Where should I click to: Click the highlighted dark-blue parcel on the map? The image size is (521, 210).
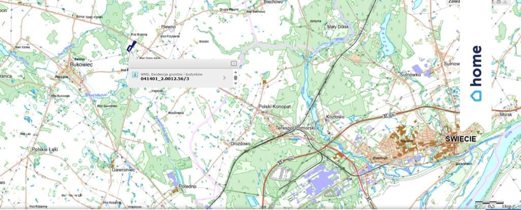[x=132, y=46]
